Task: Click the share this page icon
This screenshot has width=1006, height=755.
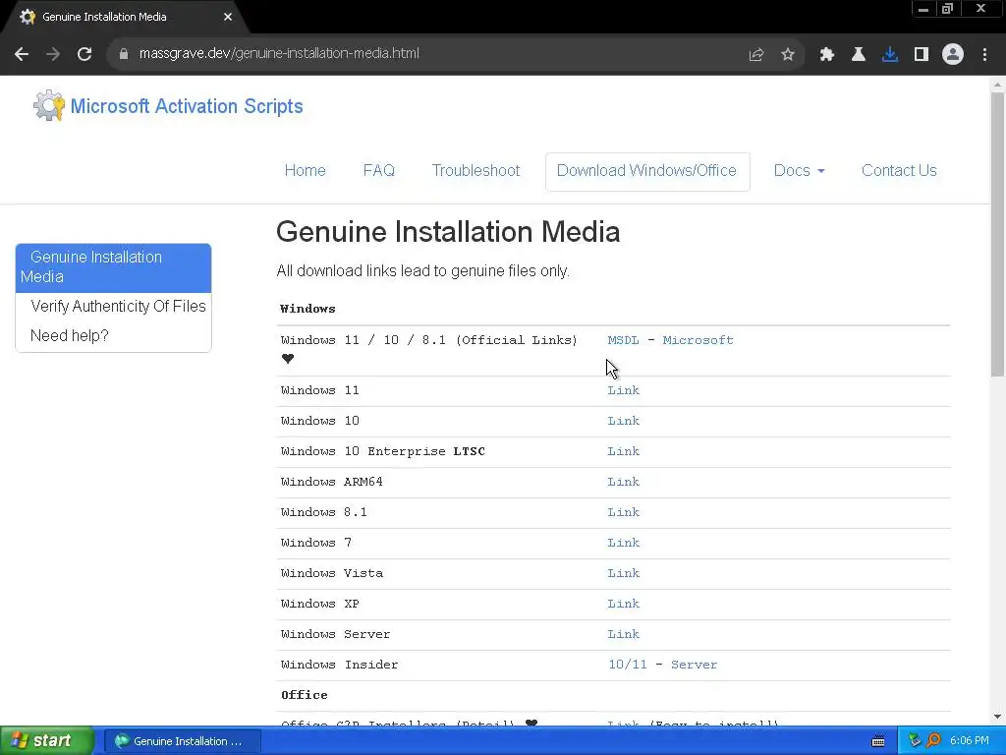Action: (x=756, y=54)
